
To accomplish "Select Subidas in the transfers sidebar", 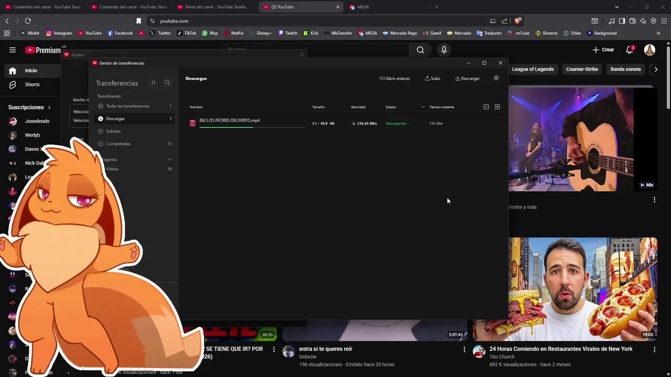I will tap(134, 131).
